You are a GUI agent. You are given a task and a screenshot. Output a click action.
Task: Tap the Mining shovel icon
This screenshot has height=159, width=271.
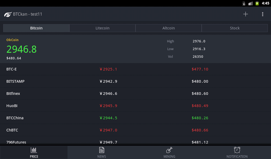tap(169, 150)
